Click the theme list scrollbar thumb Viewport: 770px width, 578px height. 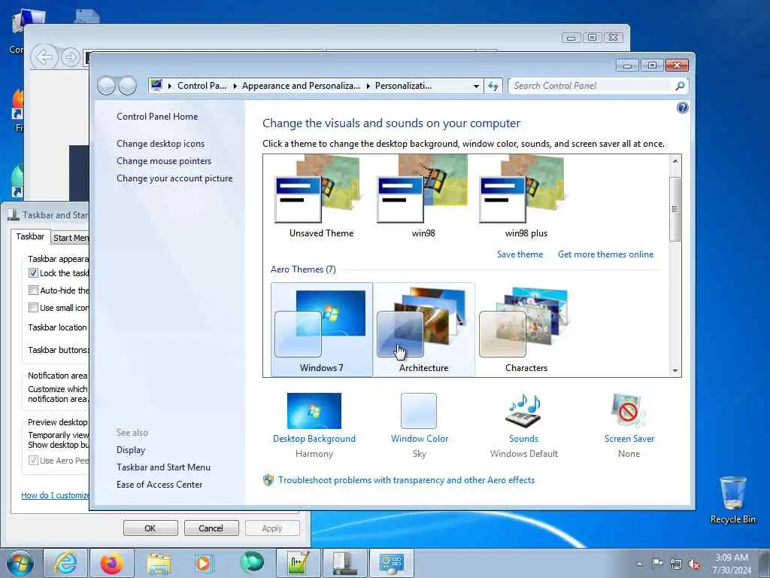[675, 209]
